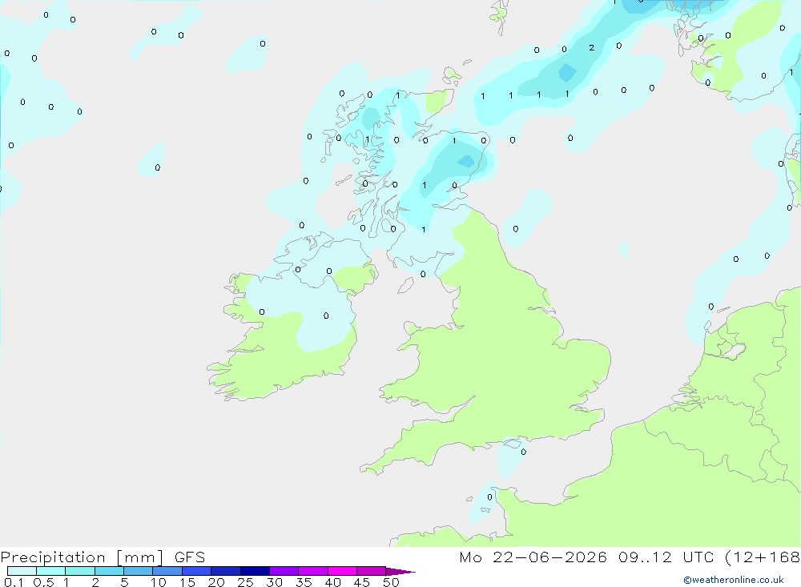Click the 35–40 mm purple legend swatch
The height and width of the screenshot is (587, 801).
[313, 571]
